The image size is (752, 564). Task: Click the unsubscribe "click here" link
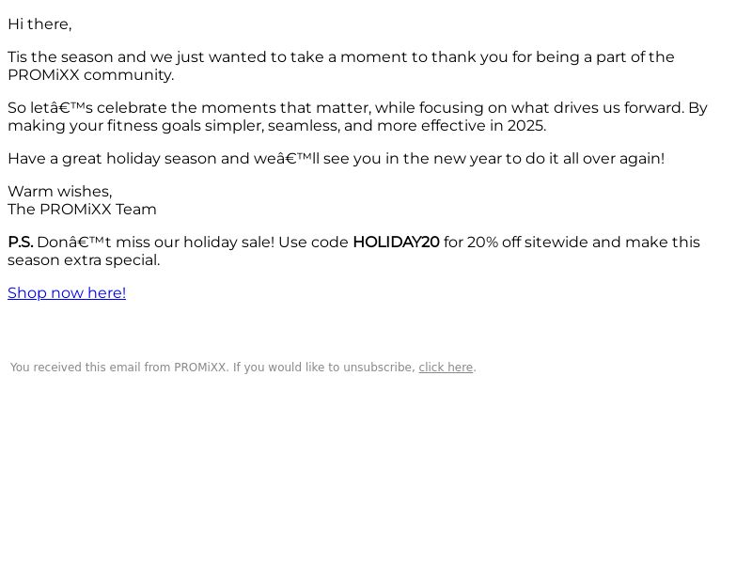446,368
